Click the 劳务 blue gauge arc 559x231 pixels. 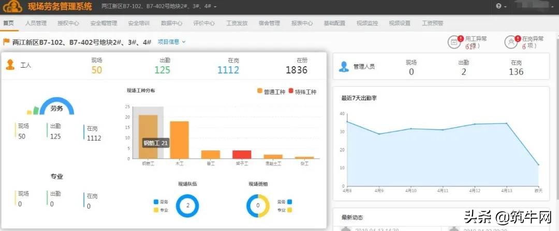pyautogui.click(x=57, y=102)
